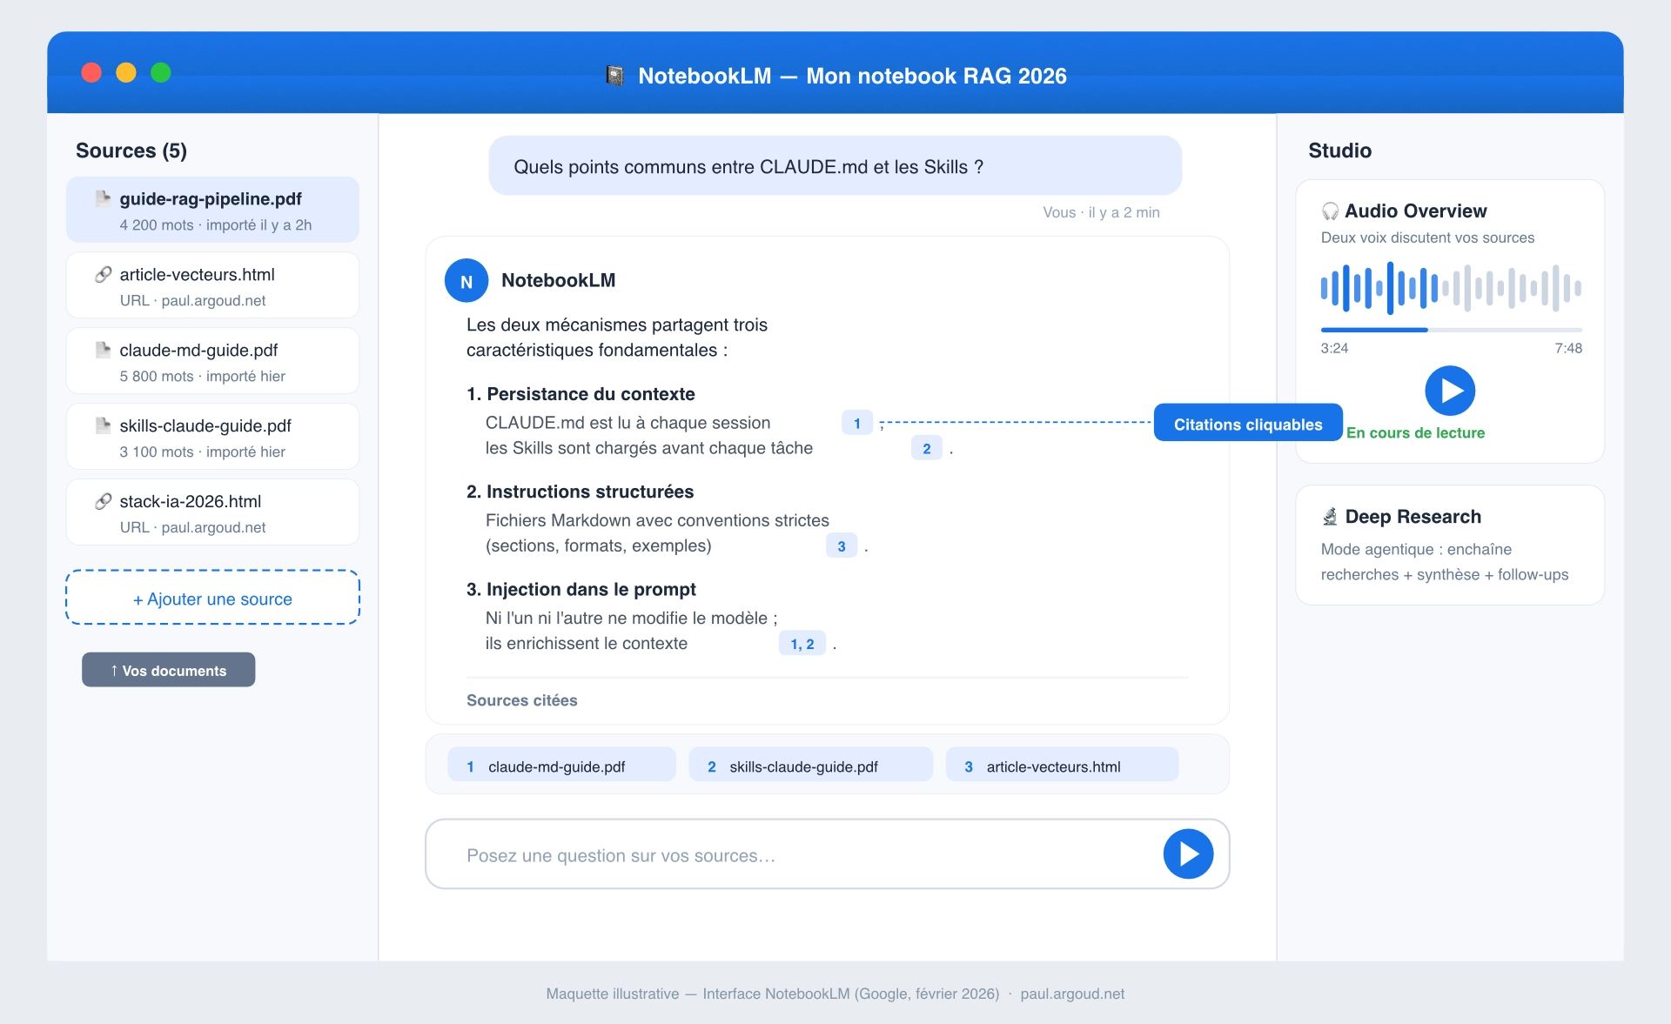Screen dimensions: 1671x1024
Task: Open citation 1 after the CLAUDE.md session line
Action: pos(857,423)
